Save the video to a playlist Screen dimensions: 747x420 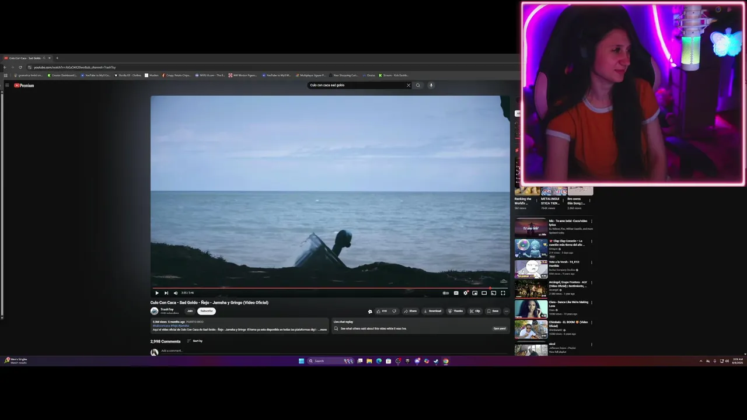(493, 311)
